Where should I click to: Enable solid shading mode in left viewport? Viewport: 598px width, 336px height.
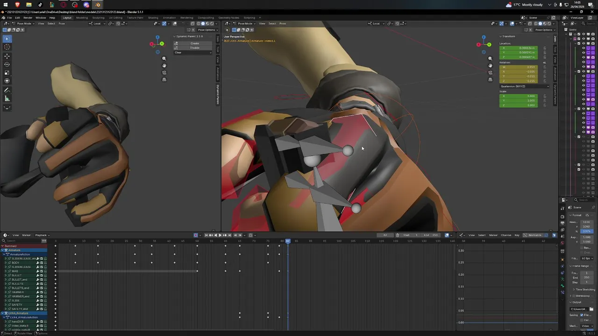pyautogui.click(x=202, y=23)
